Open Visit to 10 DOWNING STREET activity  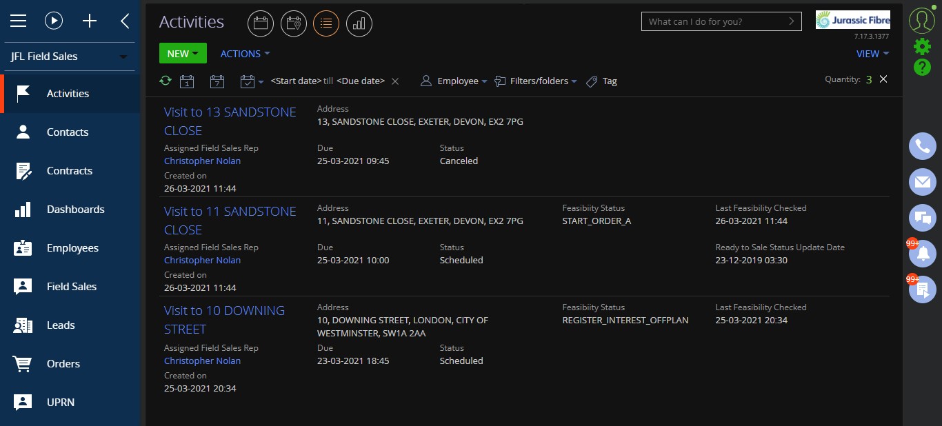click(224, 320)
